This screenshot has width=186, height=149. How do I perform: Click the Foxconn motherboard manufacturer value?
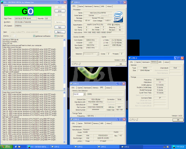[103, 130]
